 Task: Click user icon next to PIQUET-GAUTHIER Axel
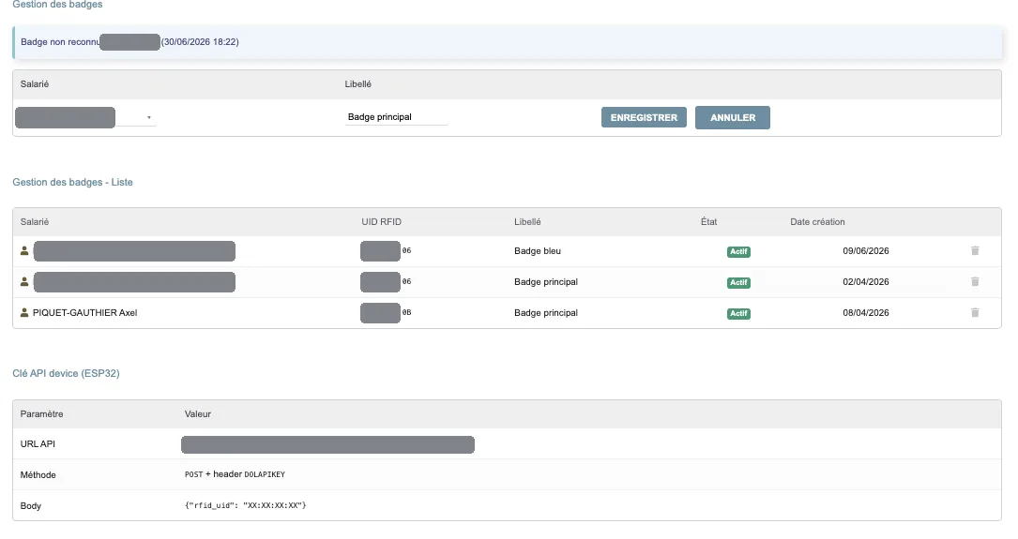point(24,313)
